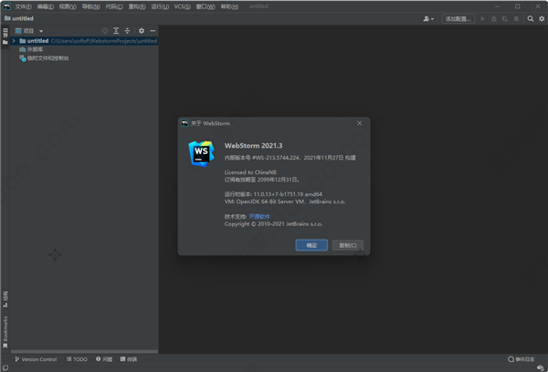Click the build number #WS-213.5744.224 line
Image resolution: width=548 pixels, height=372 pixels.
[x=290, y=158]
